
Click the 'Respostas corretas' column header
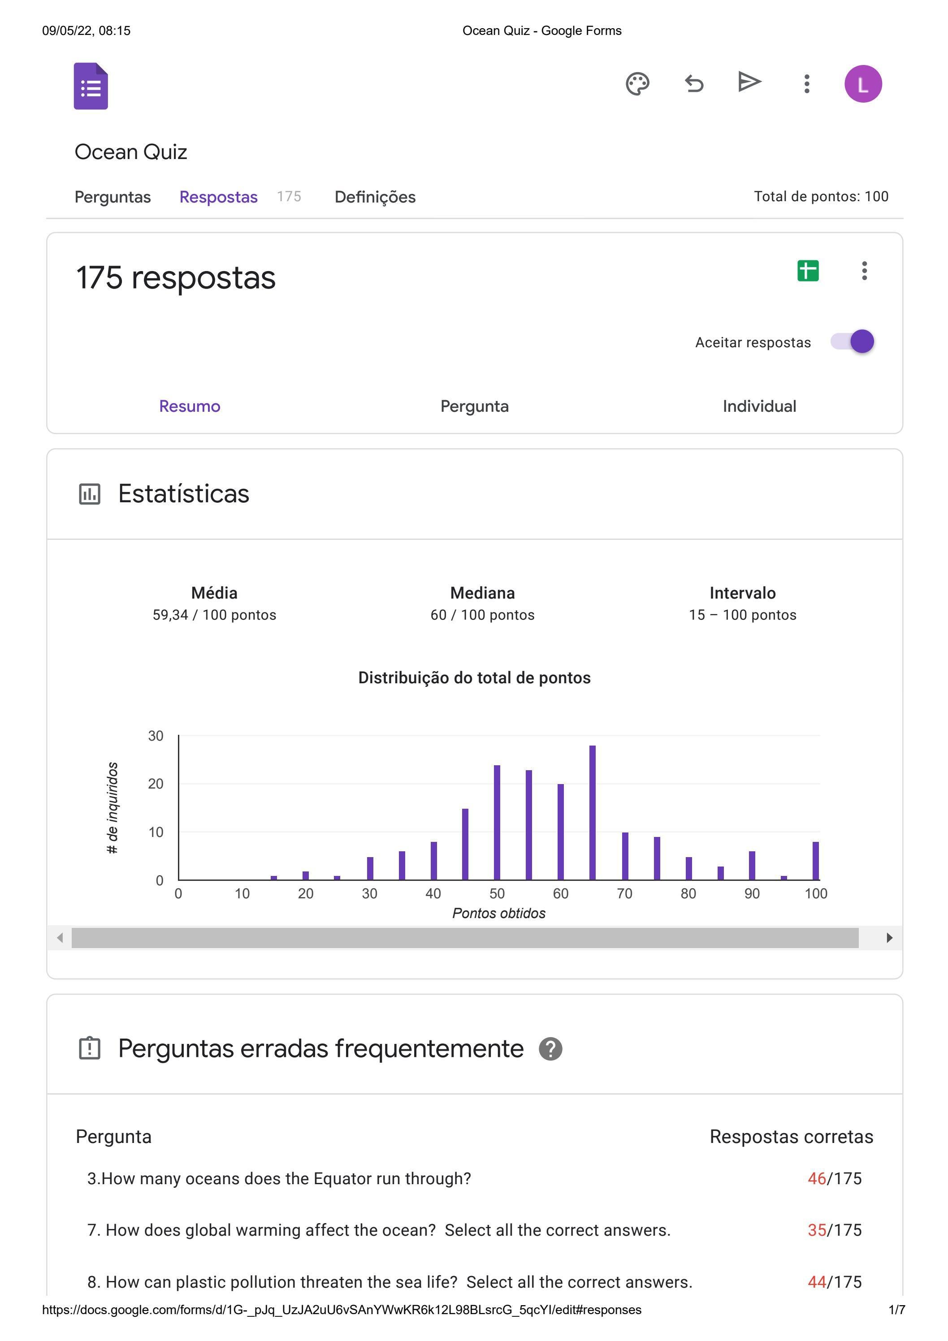(x=792, y=1137)
